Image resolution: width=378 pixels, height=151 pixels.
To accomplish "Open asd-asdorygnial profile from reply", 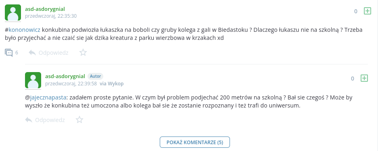I will coord(65,76).
